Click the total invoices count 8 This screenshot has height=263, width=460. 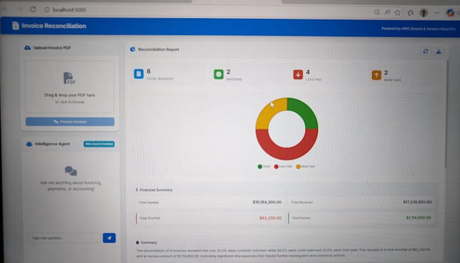click(x=148, y=71)
